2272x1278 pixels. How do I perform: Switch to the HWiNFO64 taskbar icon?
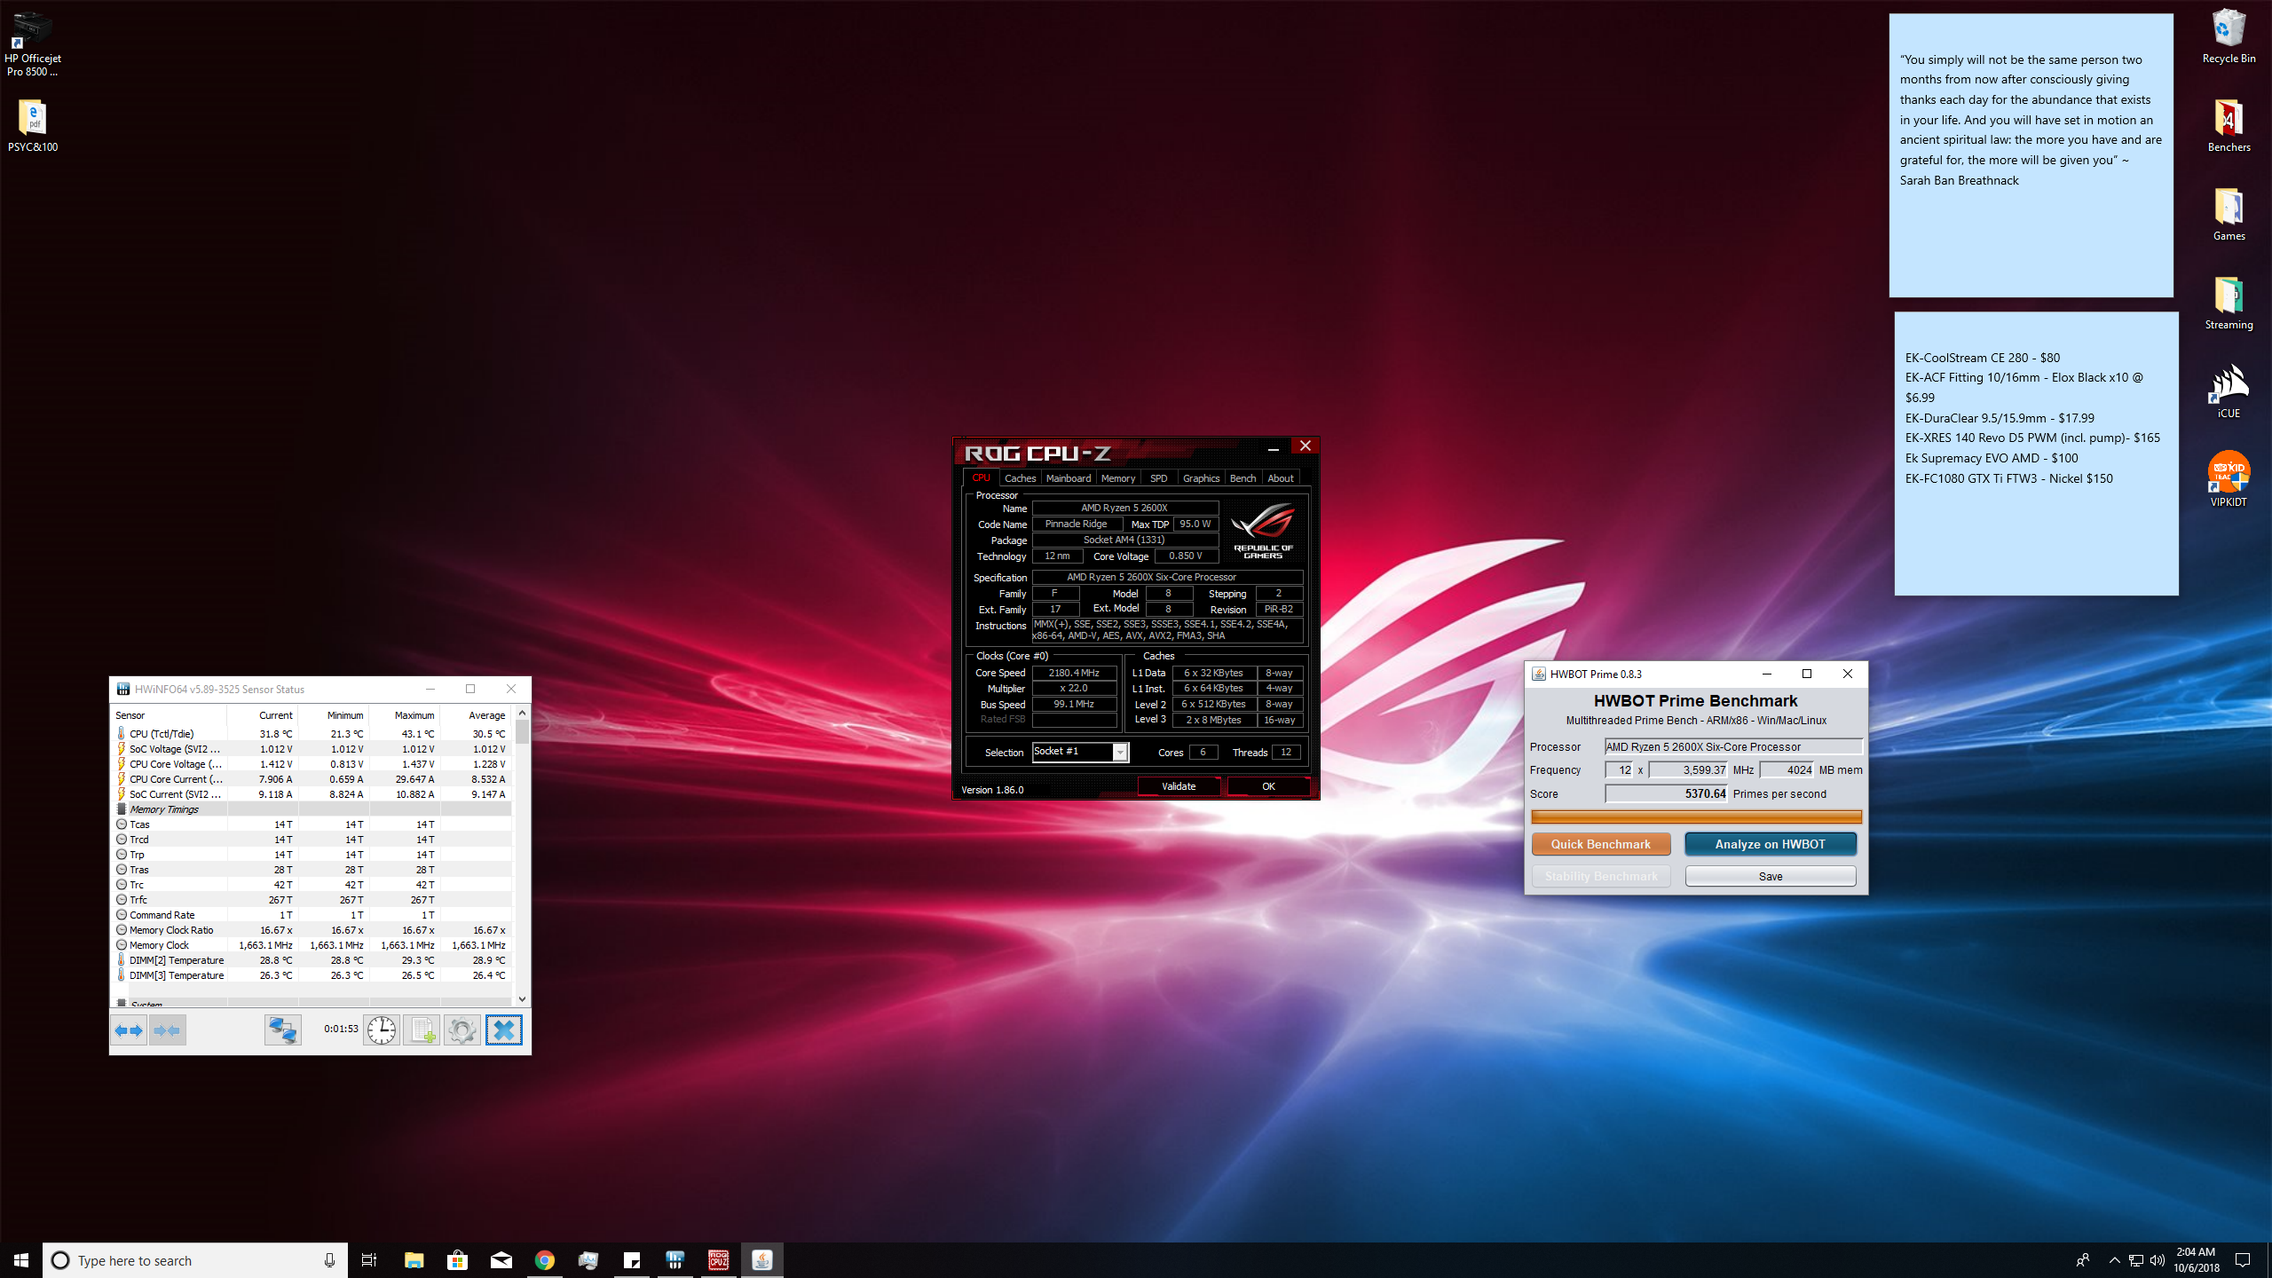pyautogui.click(x=675, y=1260)
